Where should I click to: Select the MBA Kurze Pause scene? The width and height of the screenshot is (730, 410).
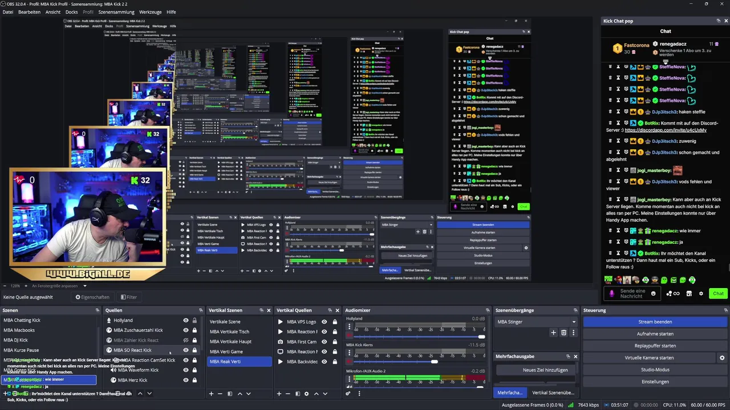coord(49,350)
